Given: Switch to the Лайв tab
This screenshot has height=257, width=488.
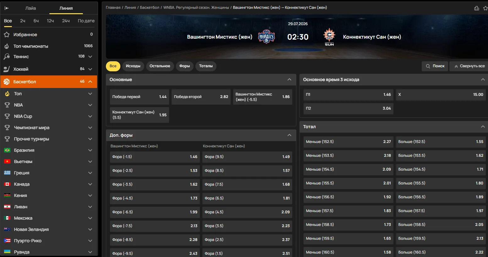Looking at the screenshot, I should pyautogui.click(x=30, y=8).
